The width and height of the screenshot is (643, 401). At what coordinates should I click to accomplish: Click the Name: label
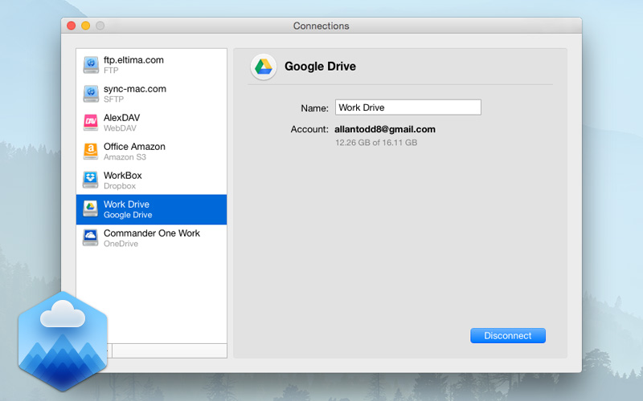[314, 108]
